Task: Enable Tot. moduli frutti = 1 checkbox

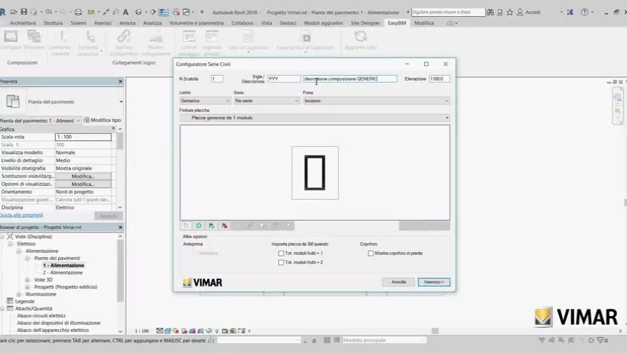Action: tap(281, 254)
